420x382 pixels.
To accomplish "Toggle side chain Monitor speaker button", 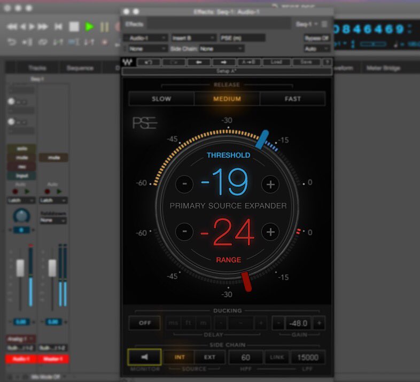I will tap(144, 357).
